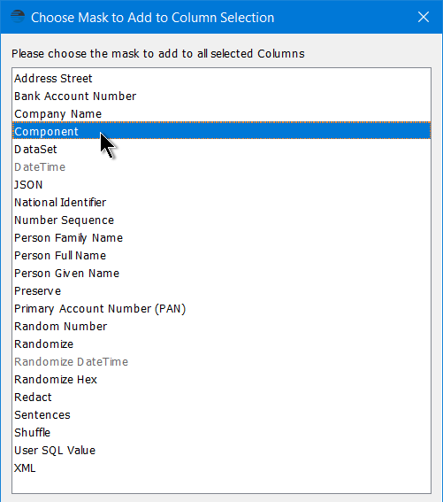
Task: Select the Address Street mask
Action: pos(221,79)
